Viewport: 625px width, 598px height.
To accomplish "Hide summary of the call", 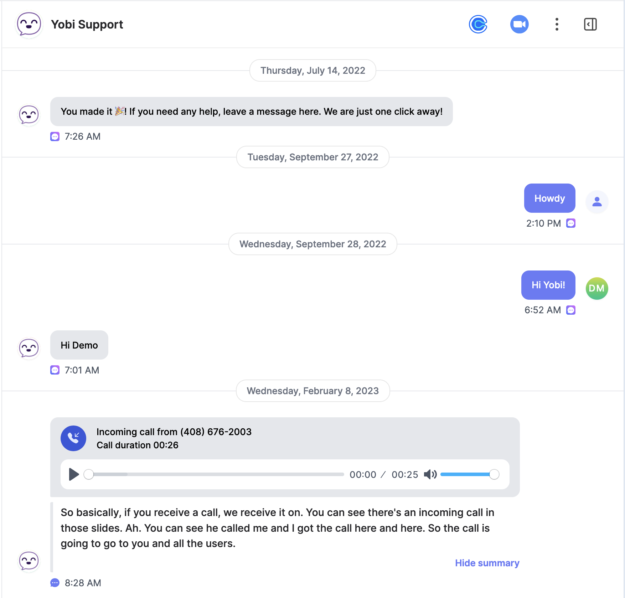I will tap(487, 563).
